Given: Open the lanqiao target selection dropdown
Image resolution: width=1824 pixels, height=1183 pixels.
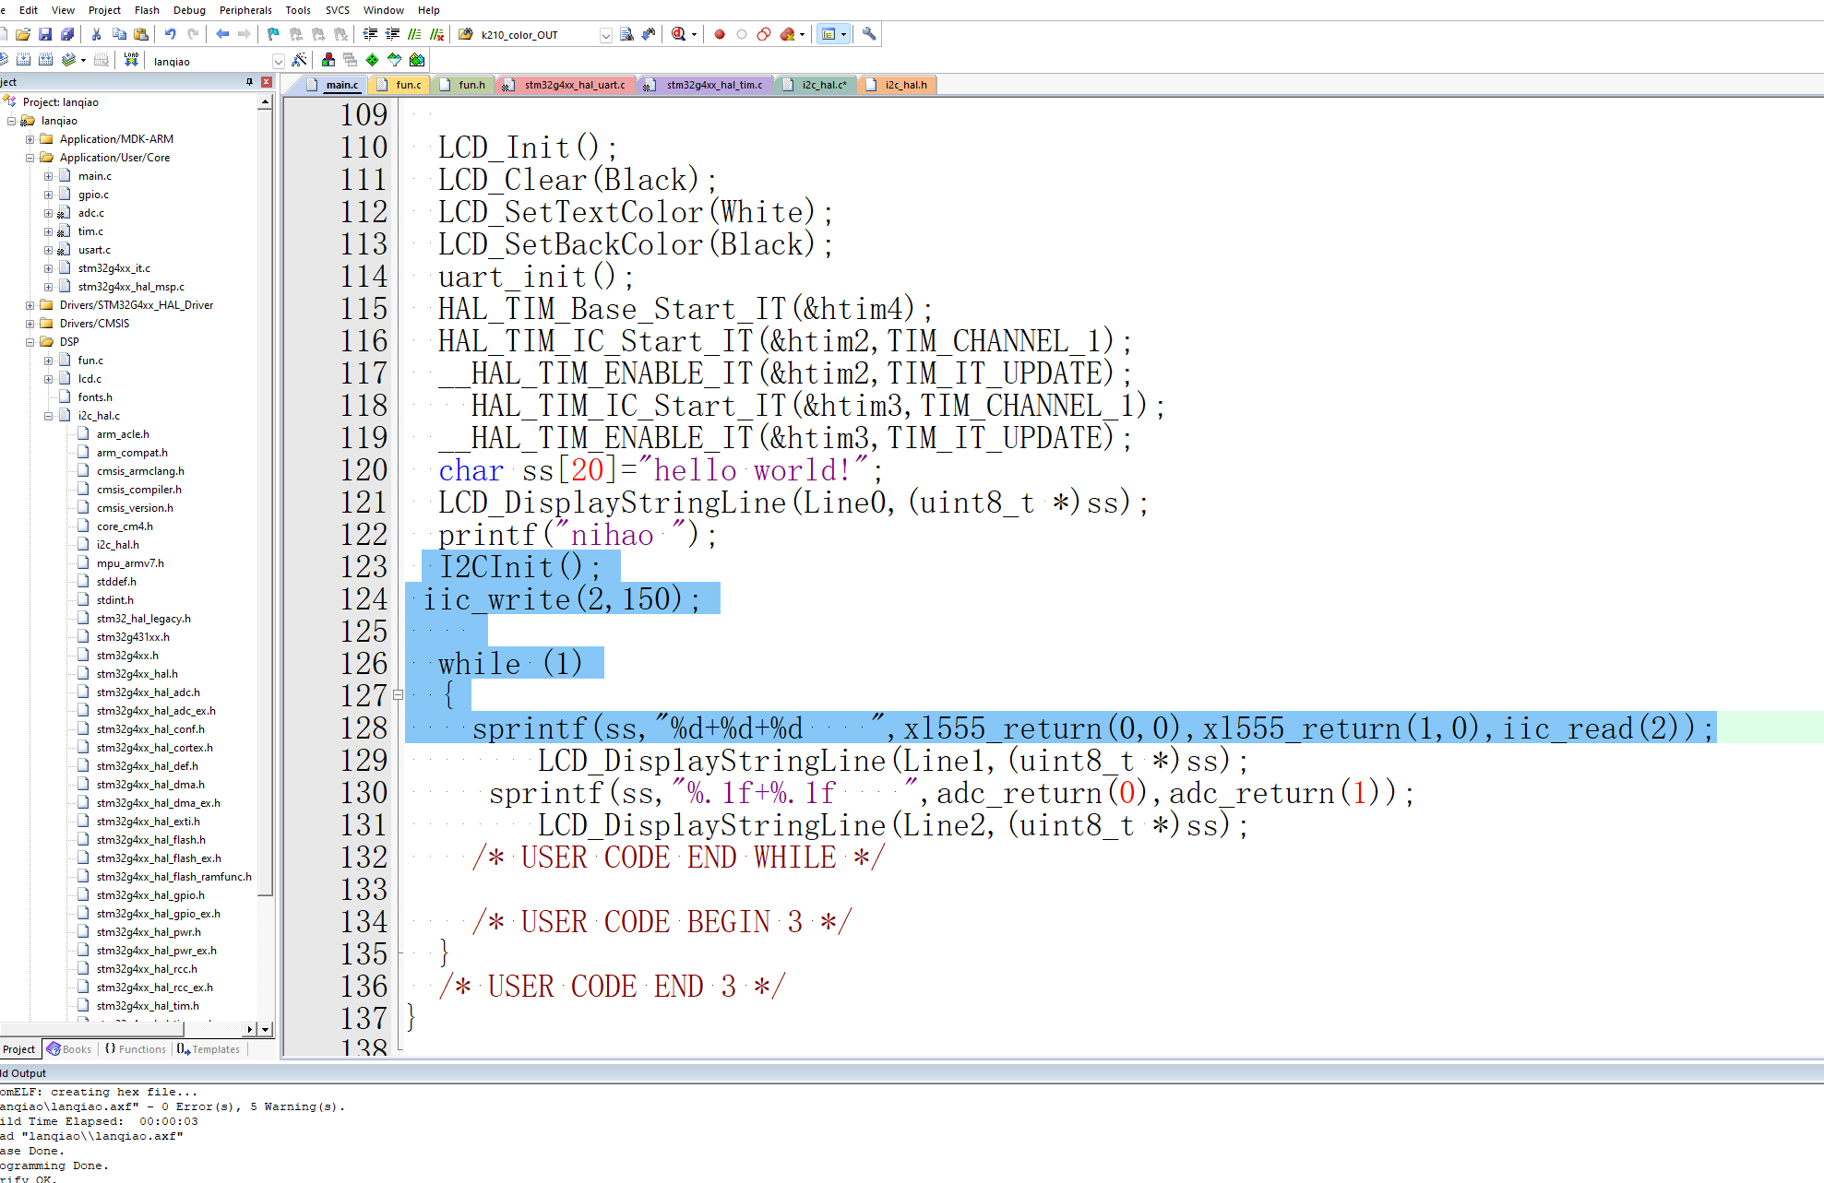Looking at the screenshot, I should (278, 61).
